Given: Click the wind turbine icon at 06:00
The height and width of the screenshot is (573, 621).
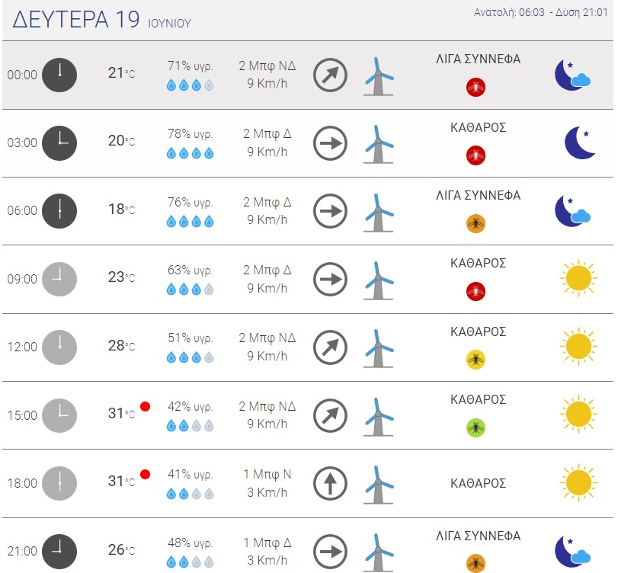Looking at the screenshot, I should point(378,213).
